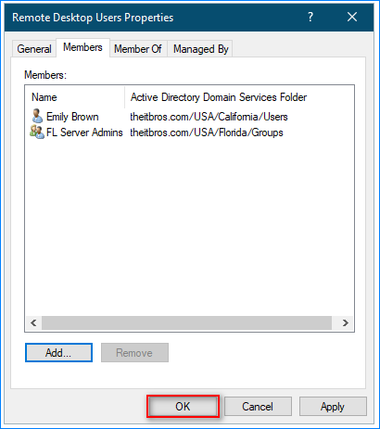The image size is (380, 429).
Task: Select the Emily Brown user icon
Action: pos(37,116)
